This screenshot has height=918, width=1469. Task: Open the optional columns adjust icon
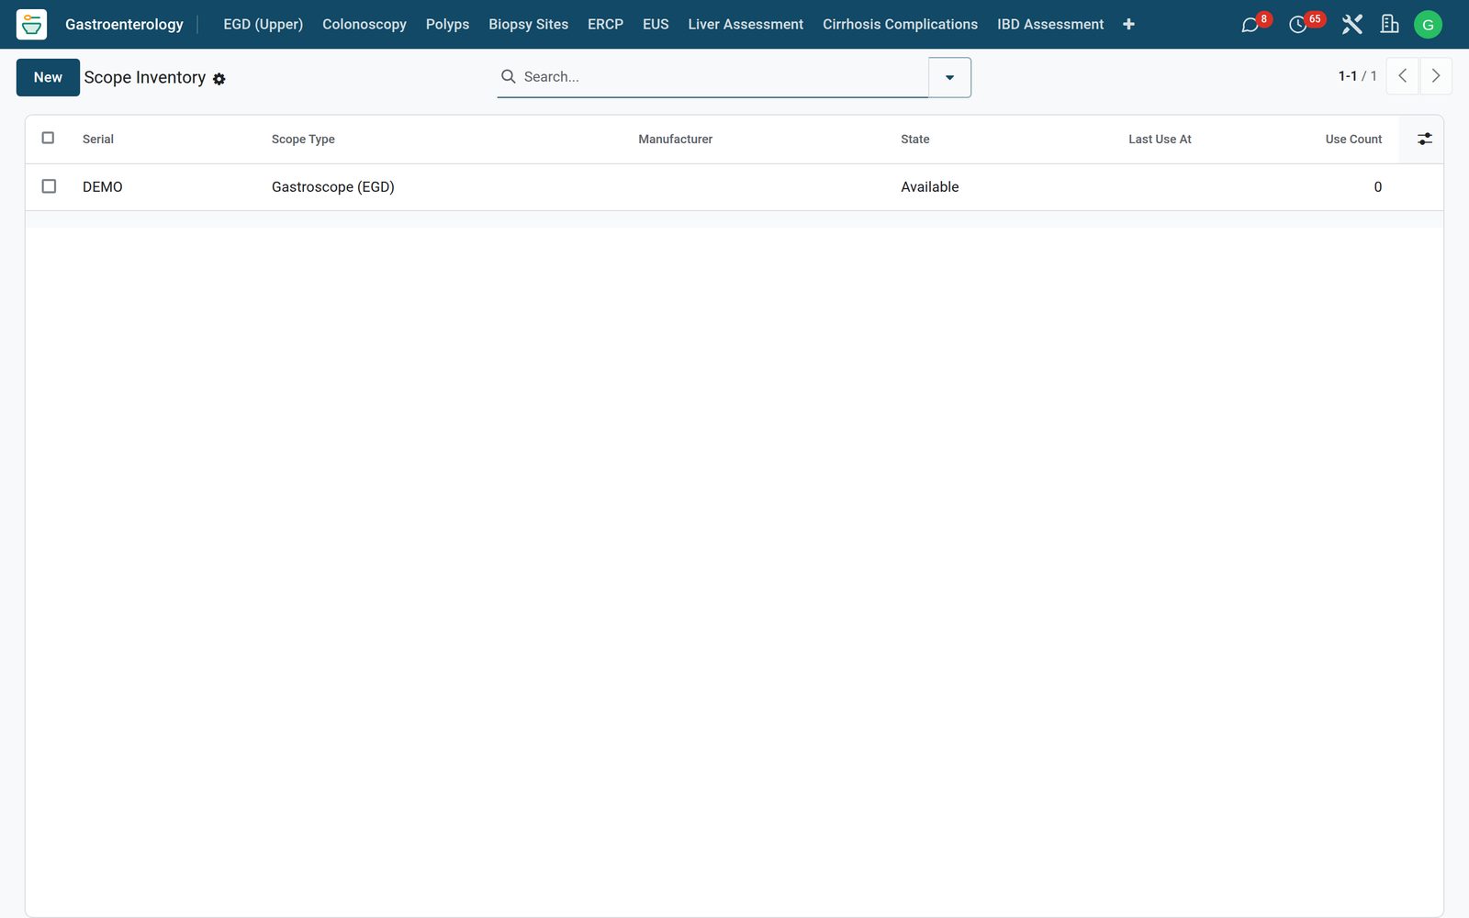[x=1424, y=139]
